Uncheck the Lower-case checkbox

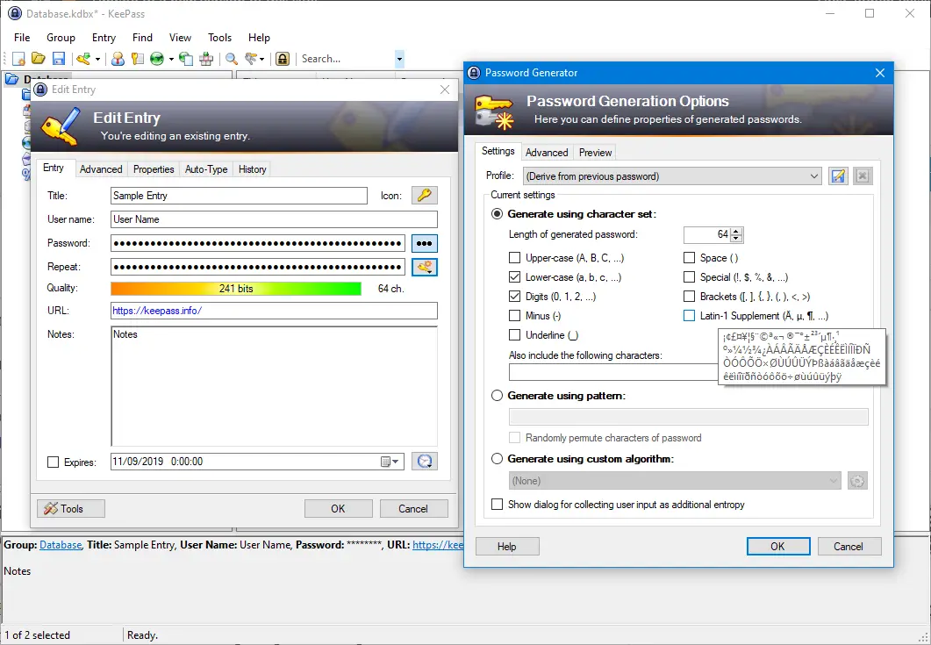(x=515, y=276)
